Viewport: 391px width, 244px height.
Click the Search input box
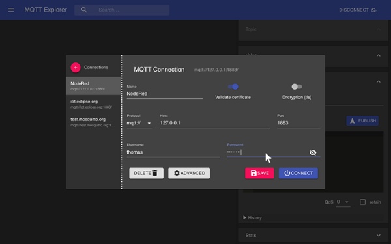click(x=122, y=10)
